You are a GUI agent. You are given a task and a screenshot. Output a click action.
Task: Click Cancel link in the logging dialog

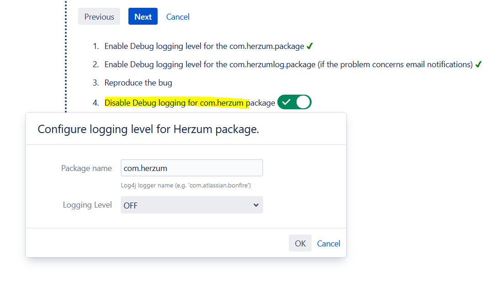tap(329, 243)
